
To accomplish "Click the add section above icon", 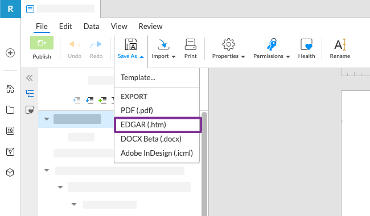I will click(x=77, y=101).
